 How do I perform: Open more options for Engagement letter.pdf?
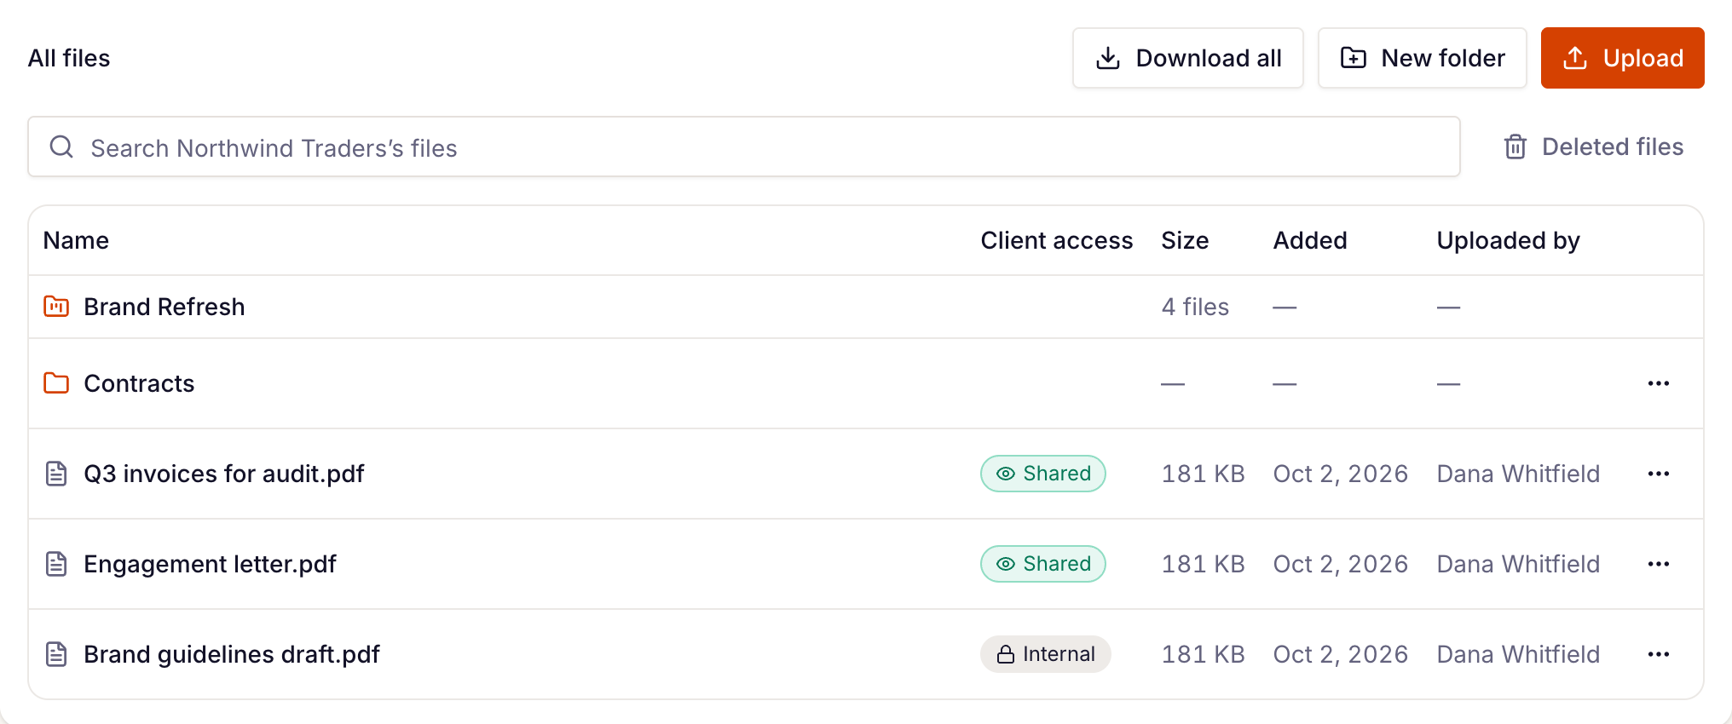(1659, 564)
